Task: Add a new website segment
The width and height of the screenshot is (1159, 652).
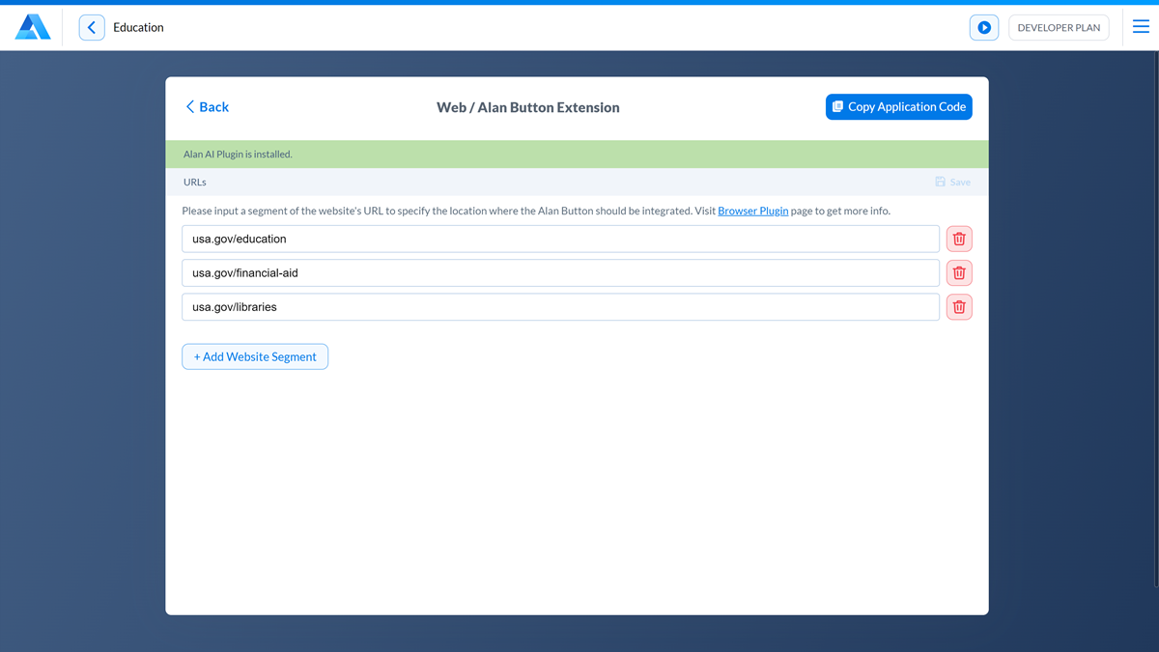Action: [255, 356]
